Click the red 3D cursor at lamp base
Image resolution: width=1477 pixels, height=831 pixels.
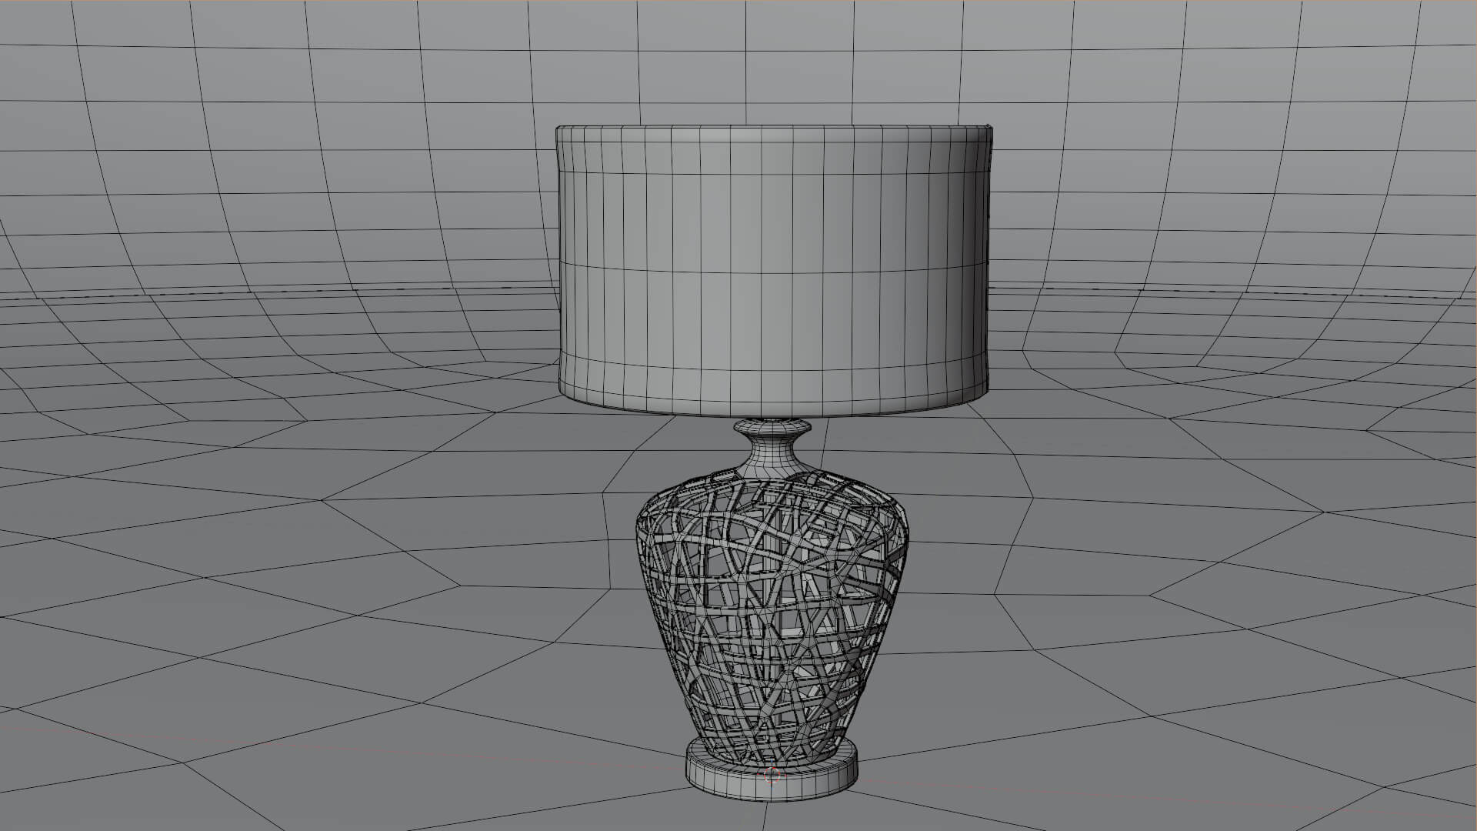coord(773,775)
